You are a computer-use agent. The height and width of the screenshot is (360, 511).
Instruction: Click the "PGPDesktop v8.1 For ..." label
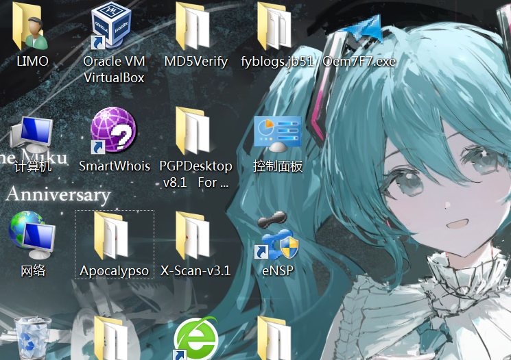pos(195,175)
